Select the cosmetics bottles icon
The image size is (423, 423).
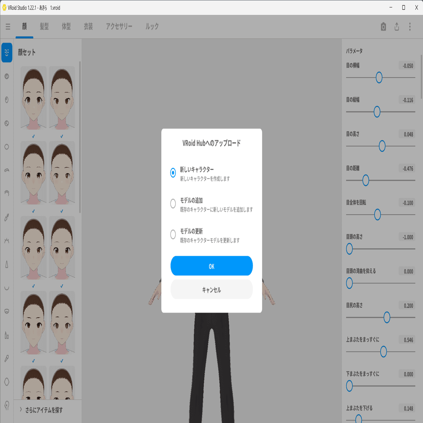click(7, 335)
